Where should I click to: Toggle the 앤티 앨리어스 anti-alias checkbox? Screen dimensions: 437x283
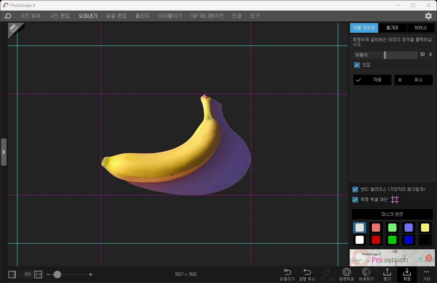tap(355, 189)
